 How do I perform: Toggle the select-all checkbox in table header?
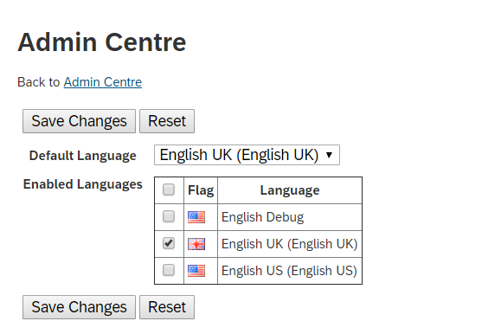[169, 189]
